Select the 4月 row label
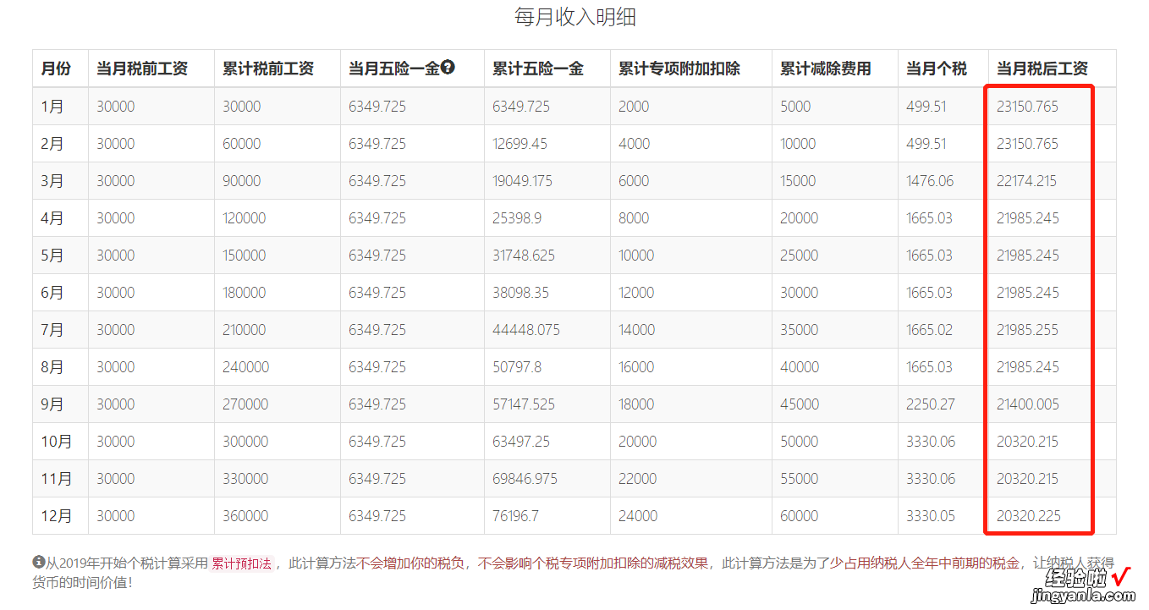The width and height of the screenshot is (1149, 610). [52, 218]
